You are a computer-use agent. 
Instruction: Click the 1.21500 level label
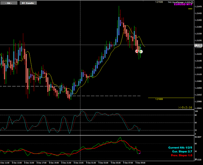click(x=159, y=2)
